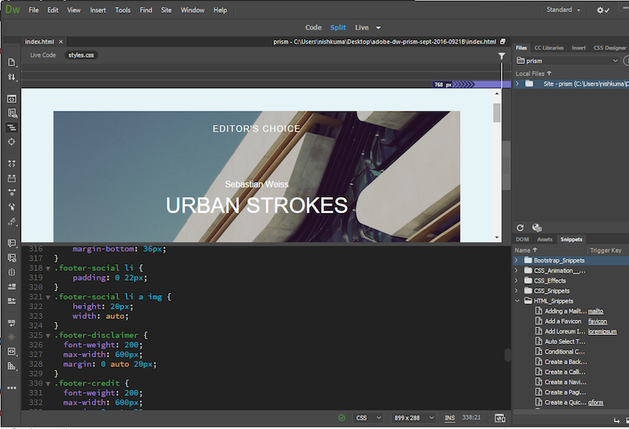Switch to the CSS Designer tab
The width and height of the screenshot is (629, 429).
[x=609, y=47]
